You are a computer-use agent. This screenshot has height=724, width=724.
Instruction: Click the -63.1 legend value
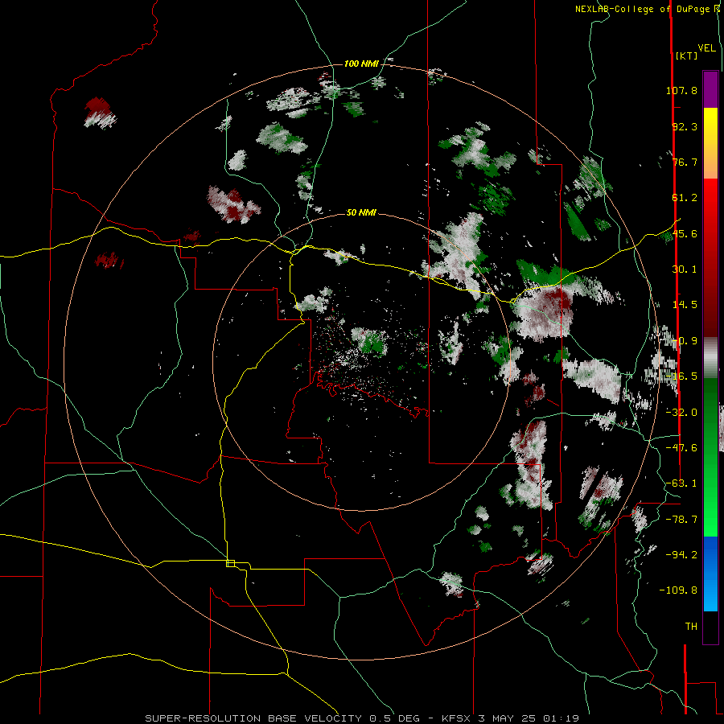pyautogui.click(x=681, y=483)
